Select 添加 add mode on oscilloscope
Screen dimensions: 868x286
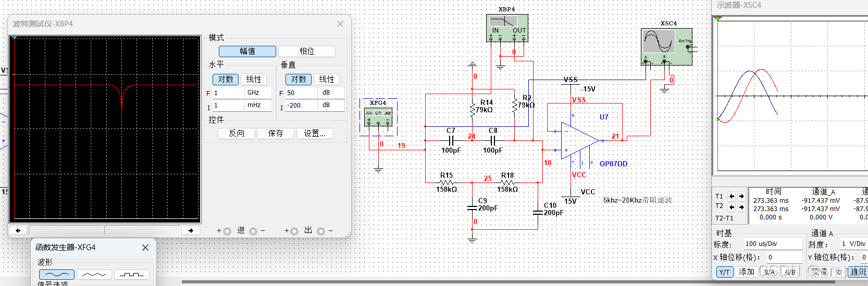(747, 272)
